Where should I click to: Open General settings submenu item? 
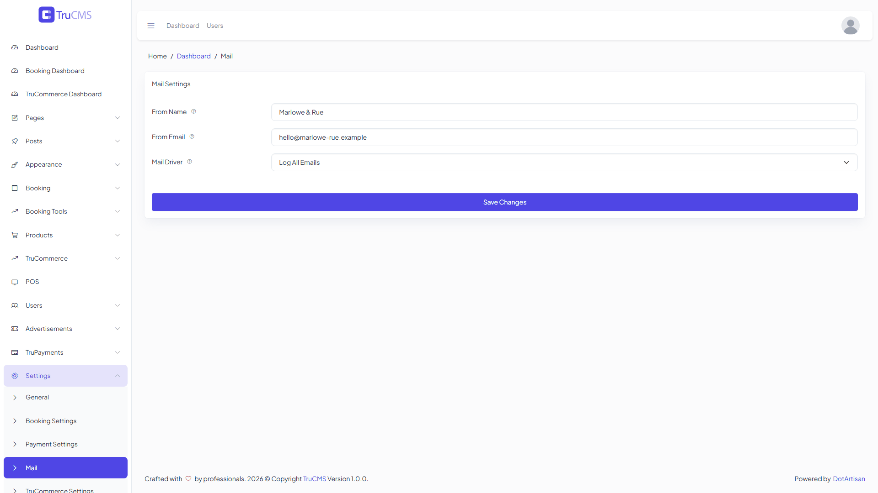tap(65, 397)
